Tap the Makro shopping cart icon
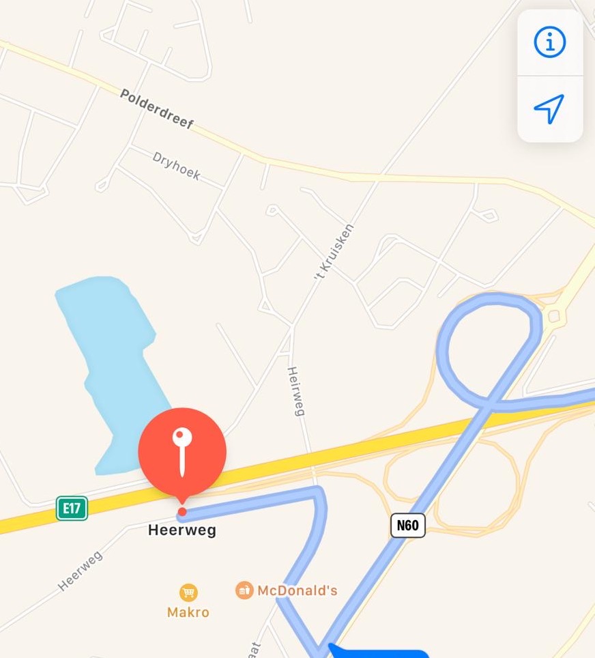 click(188, 592)
